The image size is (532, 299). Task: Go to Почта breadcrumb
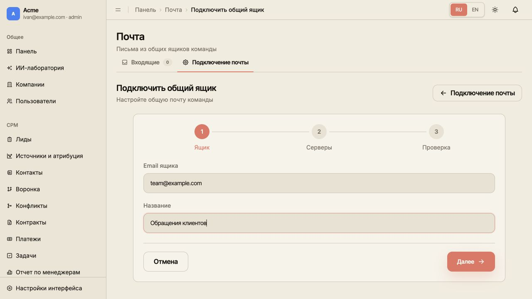(173, 10)
